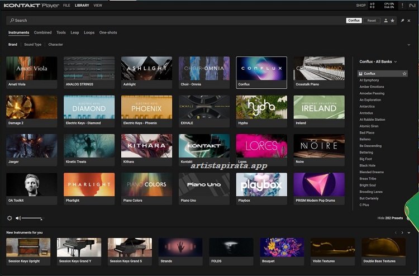Select the Sound Type filter
This screenshot has height=276, width=419.
point(33,45)
